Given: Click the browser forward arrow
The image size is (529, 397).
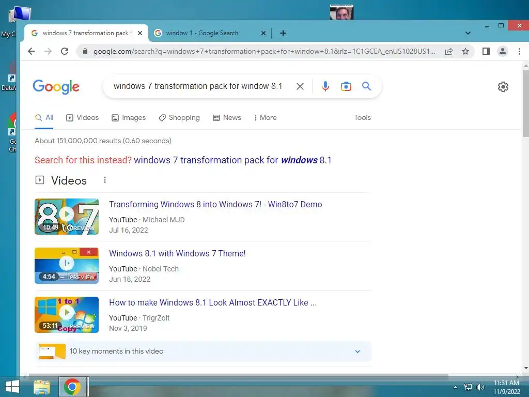Looking at the screenshot, I should [48, 51].
